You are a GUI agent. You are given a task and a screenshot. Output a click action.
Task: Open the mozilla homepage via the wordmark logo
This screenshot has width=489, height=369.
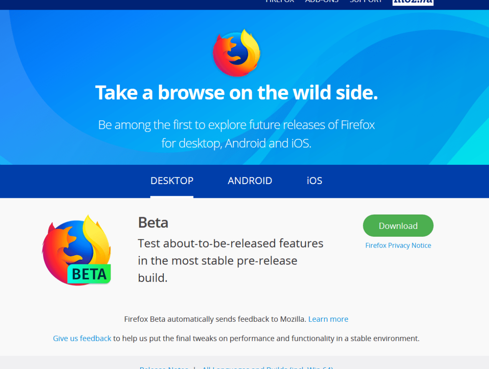click(413, 2)
